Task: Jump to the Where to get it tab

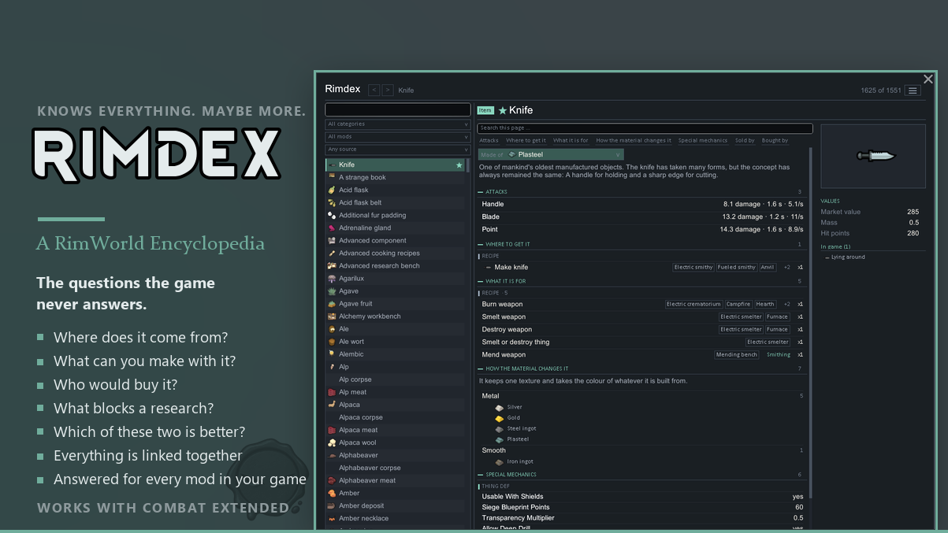Action: (x=526, y=141)
